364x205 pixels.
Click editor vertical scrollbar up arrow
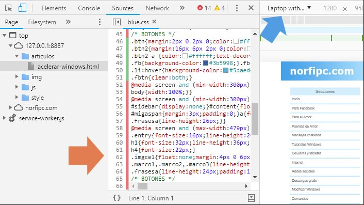[255, 34]
